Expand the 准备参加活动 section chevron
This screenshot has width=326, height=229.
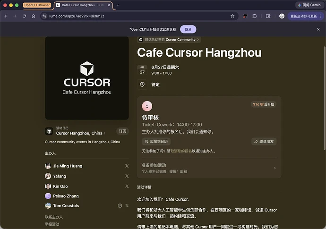pyautogui.click(x=275, y=168)
